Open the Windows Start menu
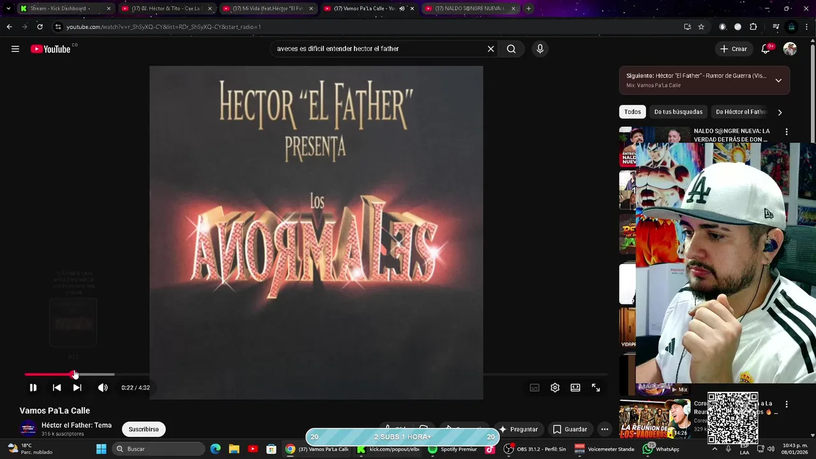The height and width of the screenshot is (459, 816). click(x=101, y=449)
